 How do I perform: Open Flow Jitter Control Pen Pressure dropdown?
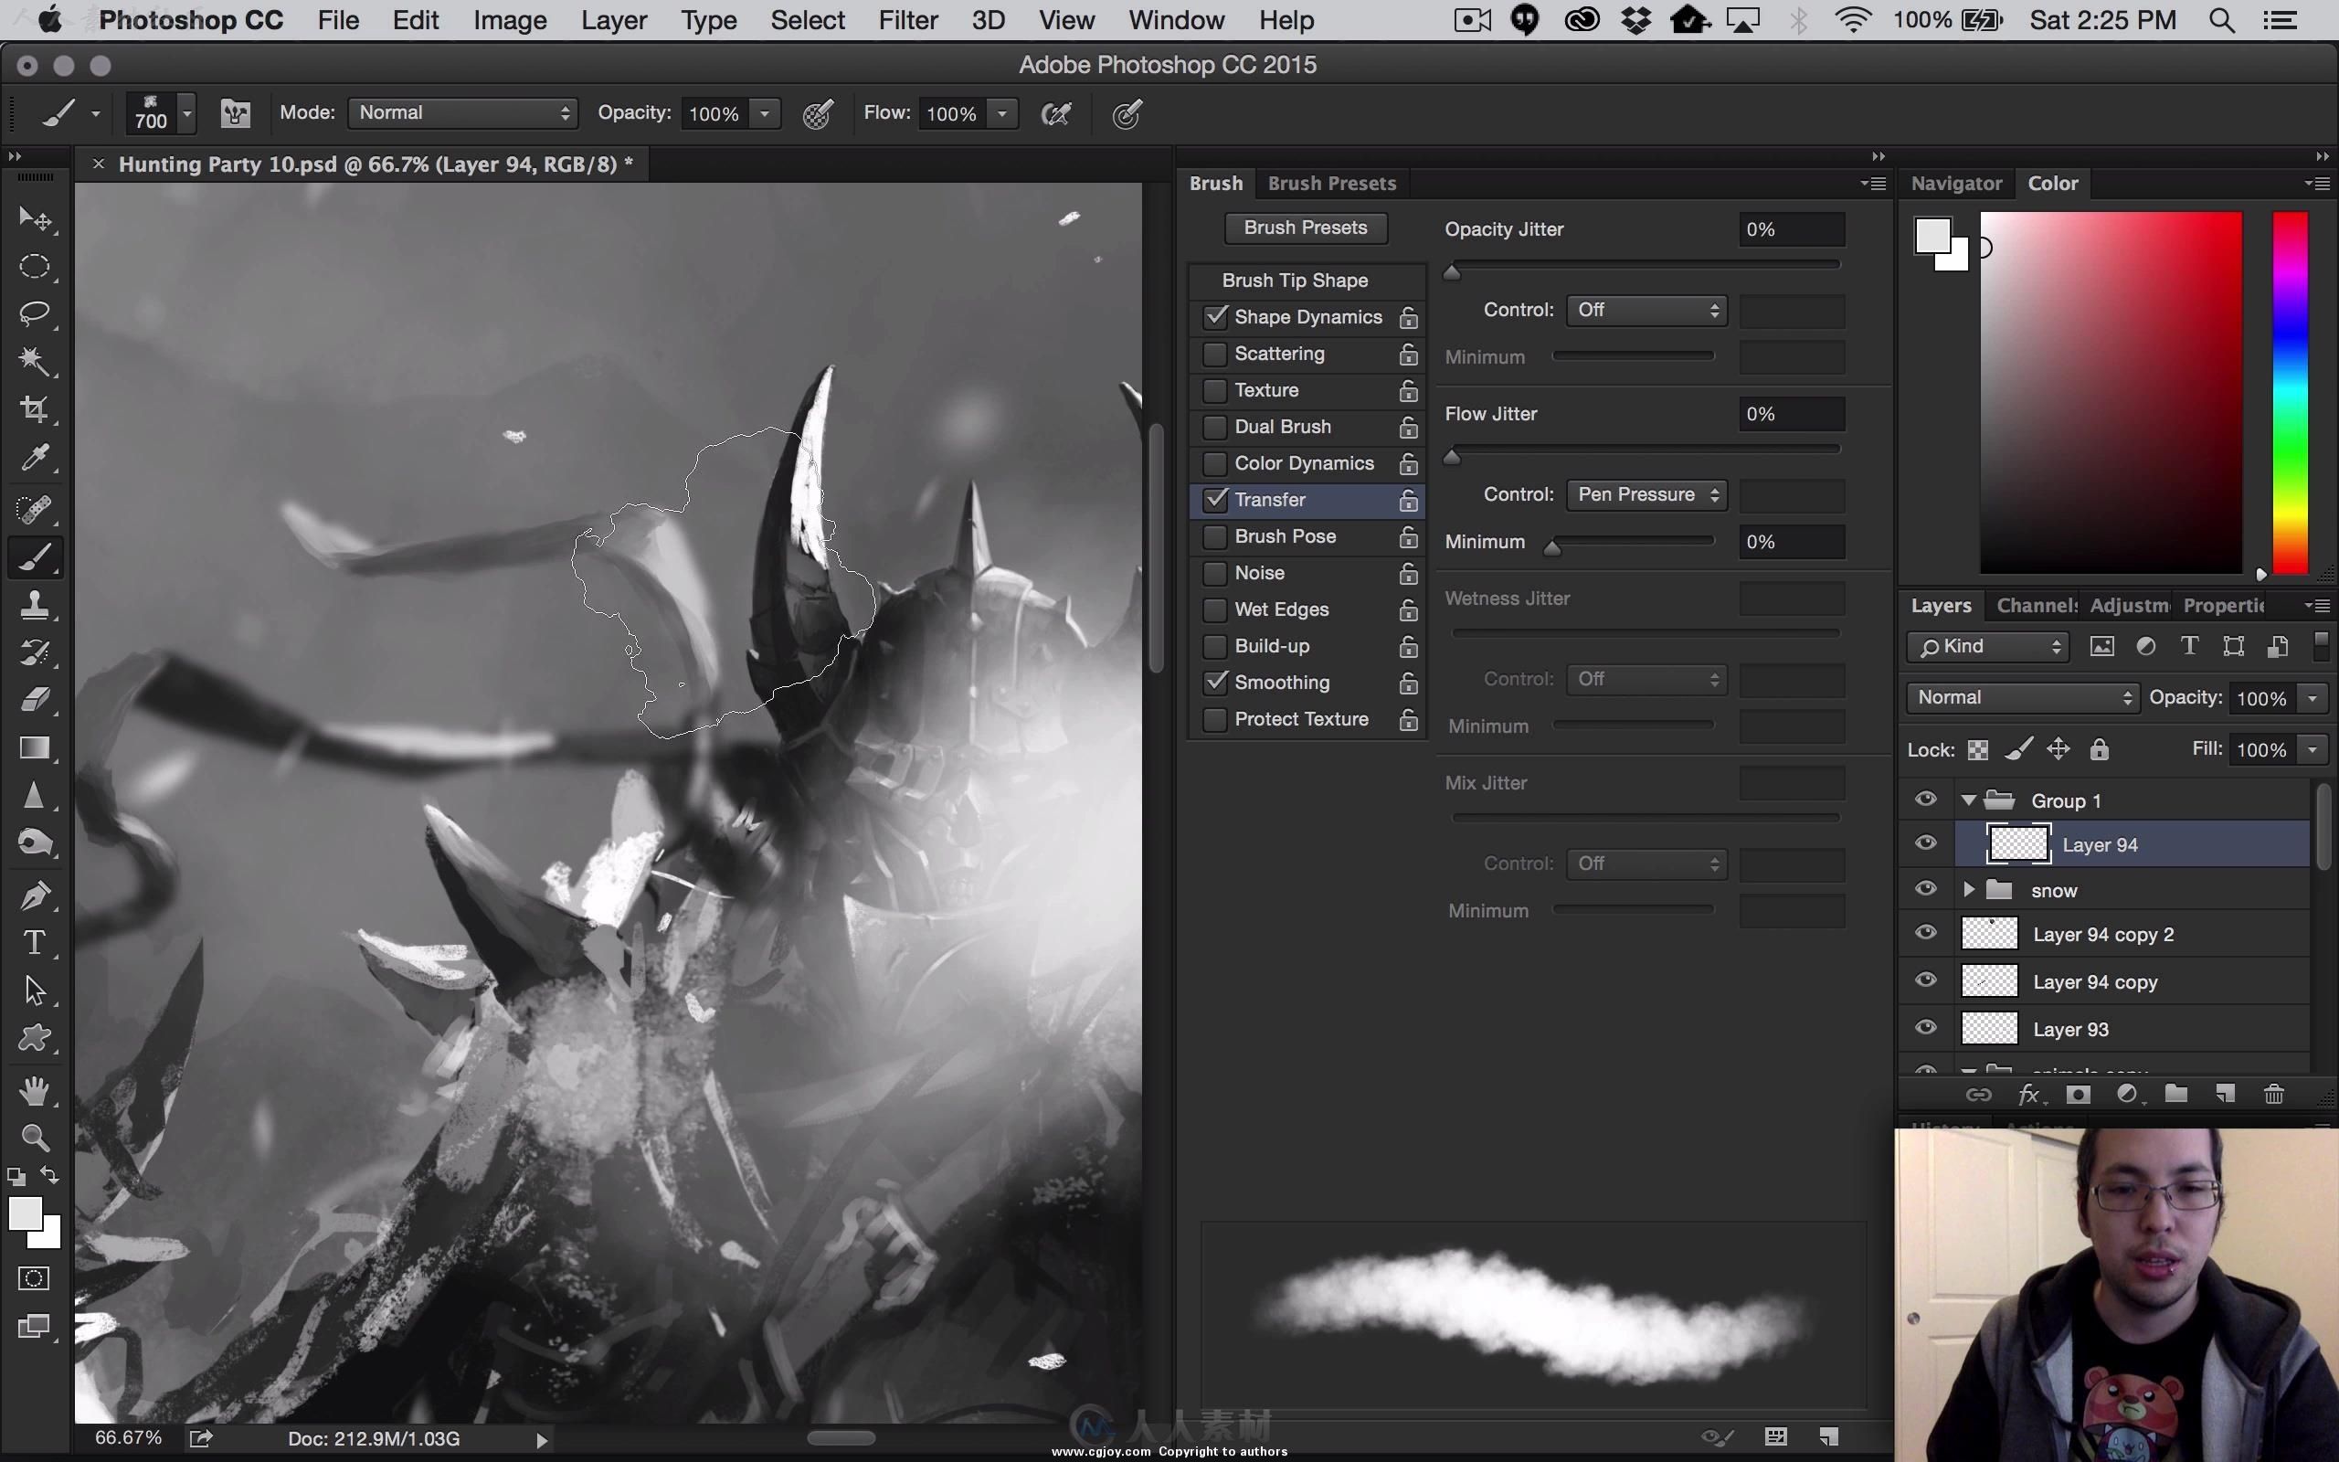pyautogui.click(x=1646, y=495)
